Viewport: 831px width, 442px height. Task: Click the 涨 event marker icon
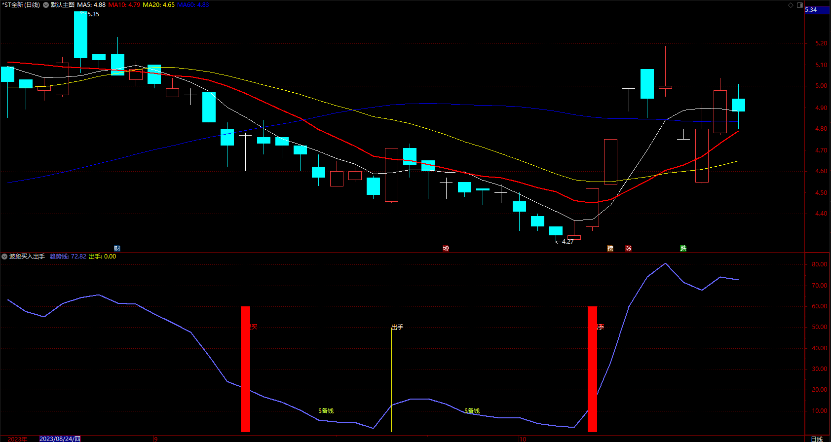click(x=628, y=248)
